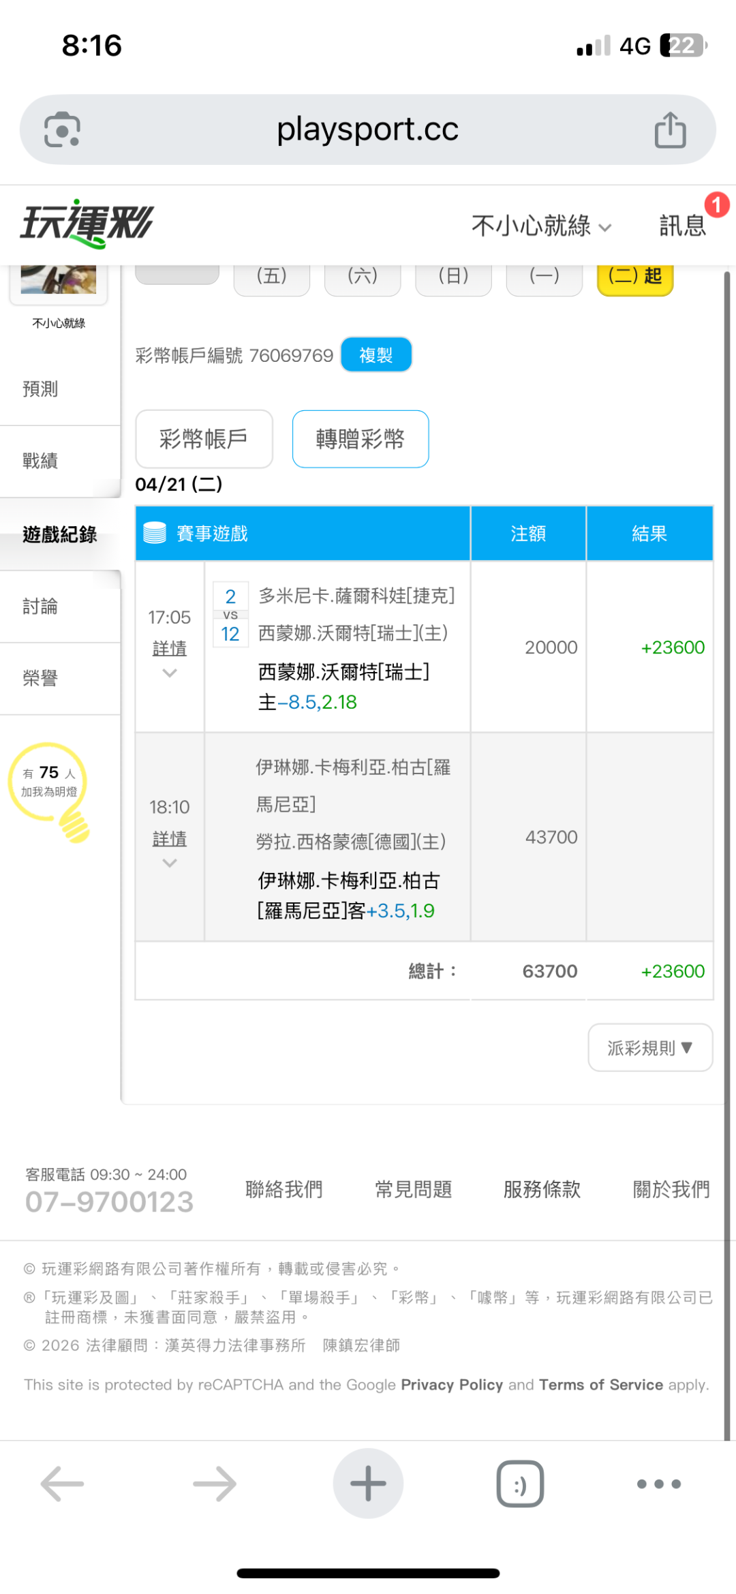The image size is (736, 1594).
Task: Select the 預測 sidebar item
Action: [x=41, y=389]
